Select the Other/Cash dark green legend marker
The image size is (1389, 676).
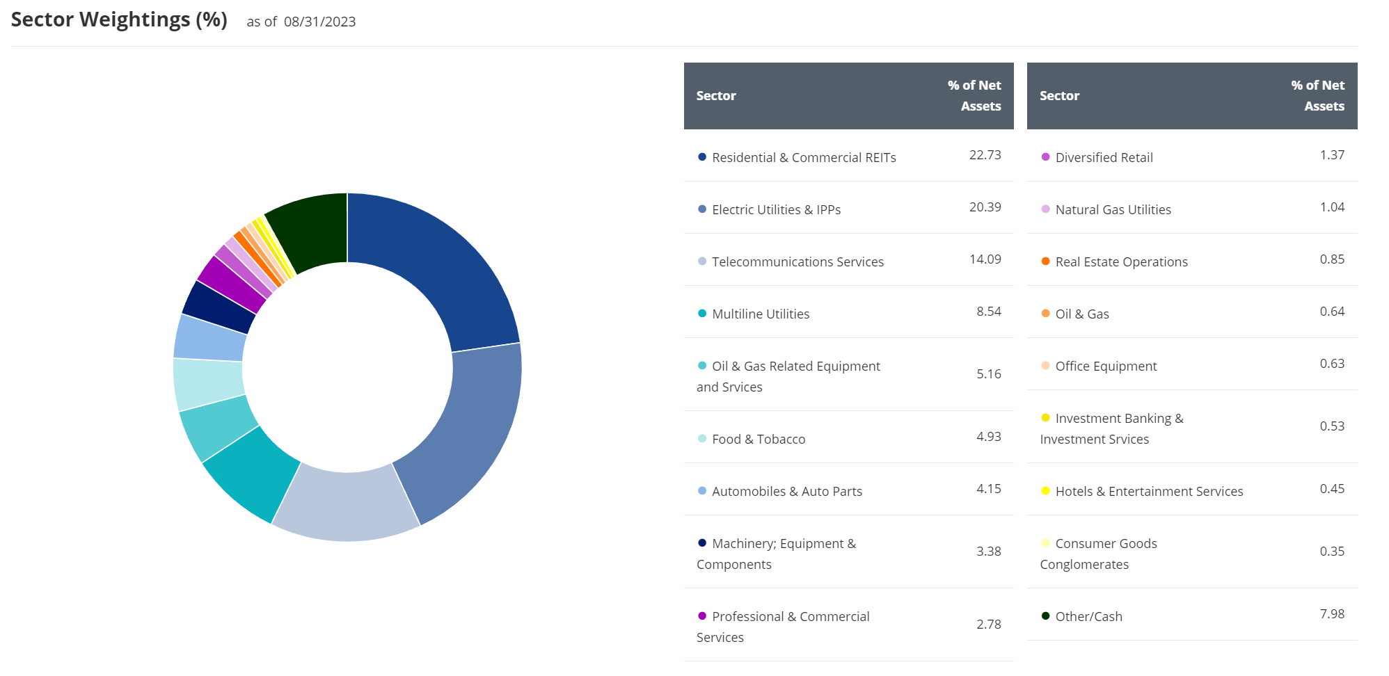[1046, 617]
